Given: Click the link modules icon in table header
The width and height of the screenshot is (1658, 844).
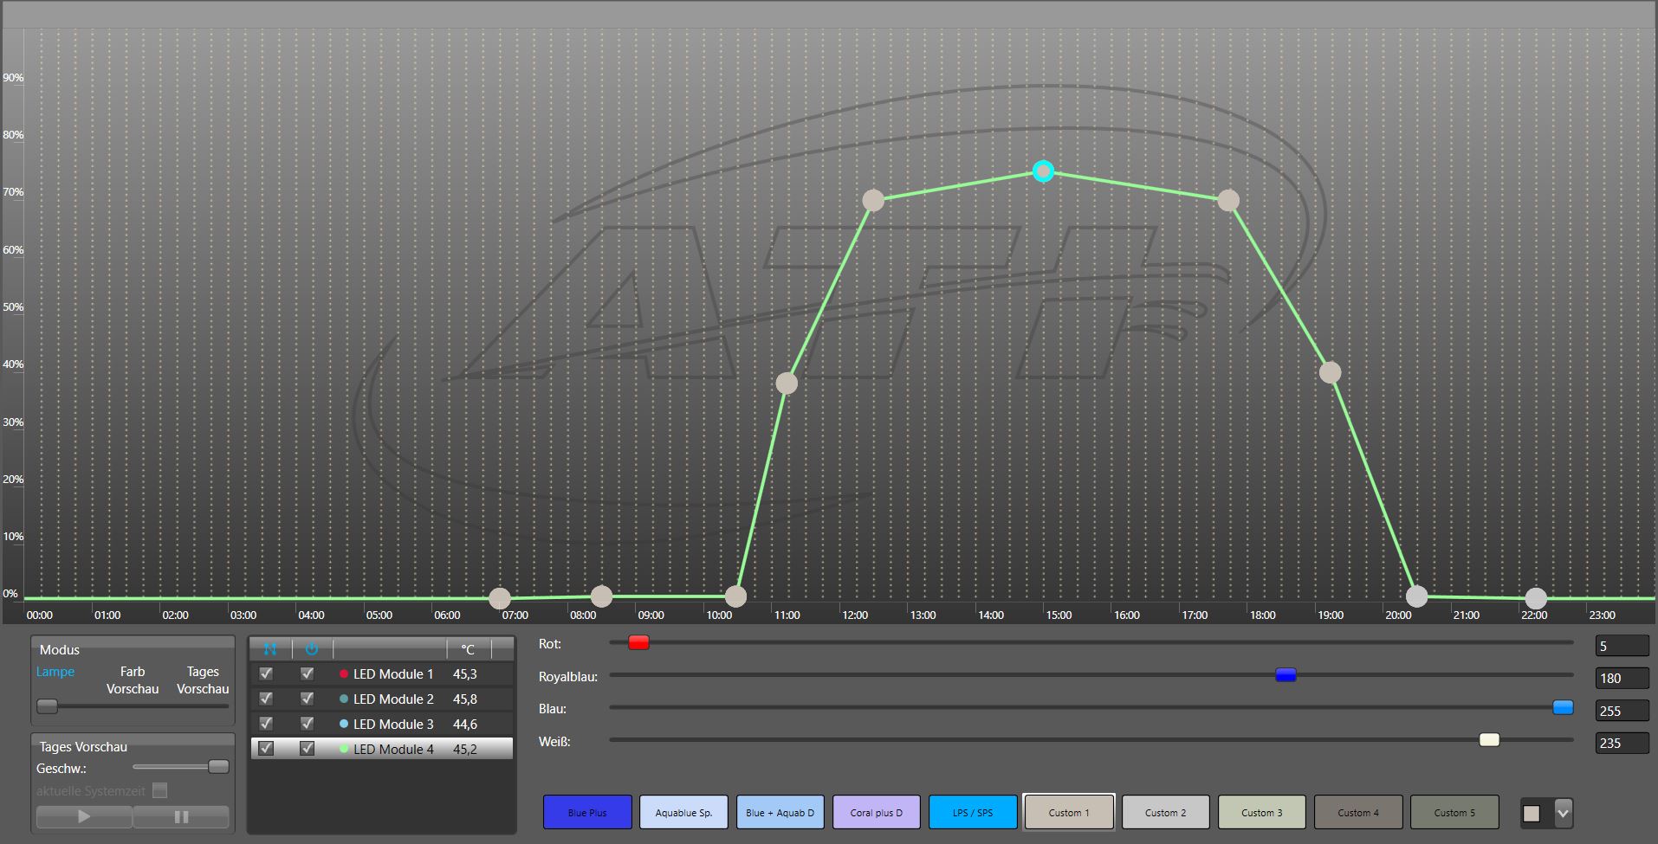Looking at the screenshot, I should pos(270,649).
